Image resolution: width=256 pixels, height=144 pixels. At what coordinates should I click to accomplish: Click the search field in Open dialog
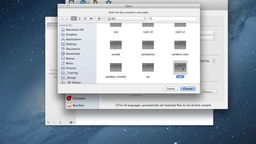point(173,19)
